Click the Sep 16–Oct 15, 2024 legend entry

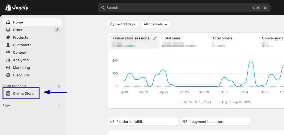point(194,102)
